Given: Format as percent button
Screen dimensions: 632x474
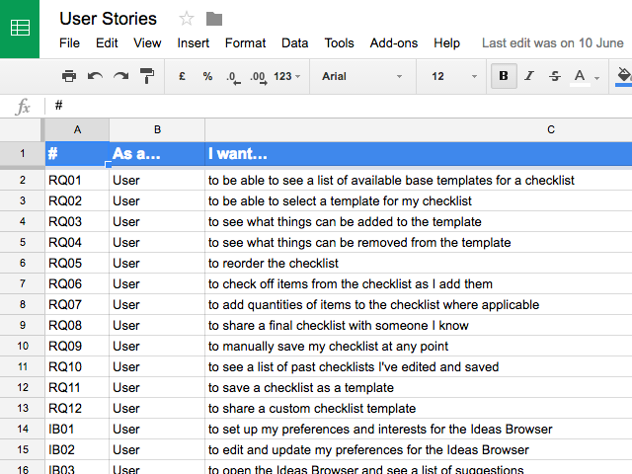Looking at the screenshot, I should 207,76.
